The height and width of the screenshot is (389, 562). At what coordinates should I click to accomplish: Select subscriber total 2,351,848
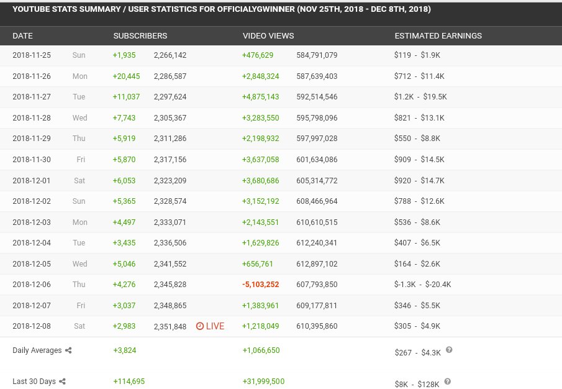pos(170,327)
